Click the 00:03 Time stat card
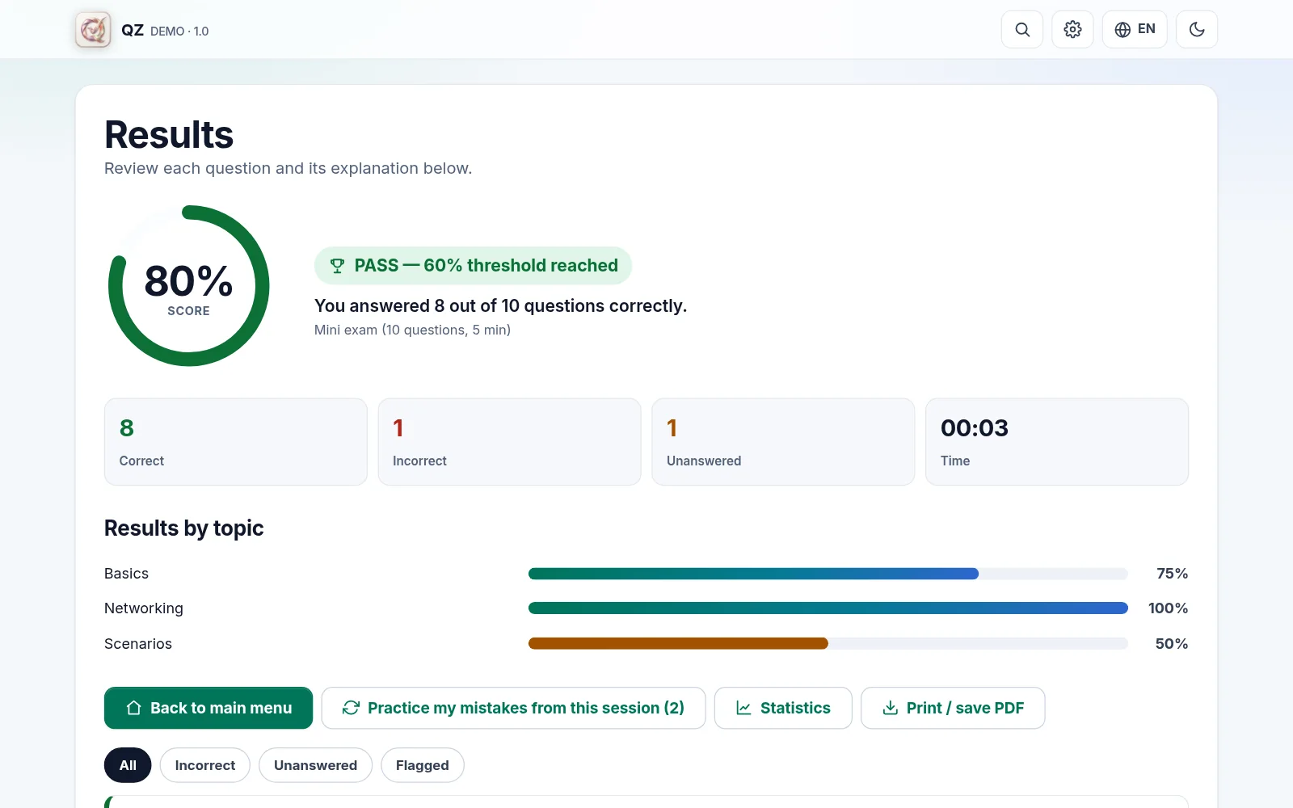Screen dimensions: 1293x808 (1057, 442)
